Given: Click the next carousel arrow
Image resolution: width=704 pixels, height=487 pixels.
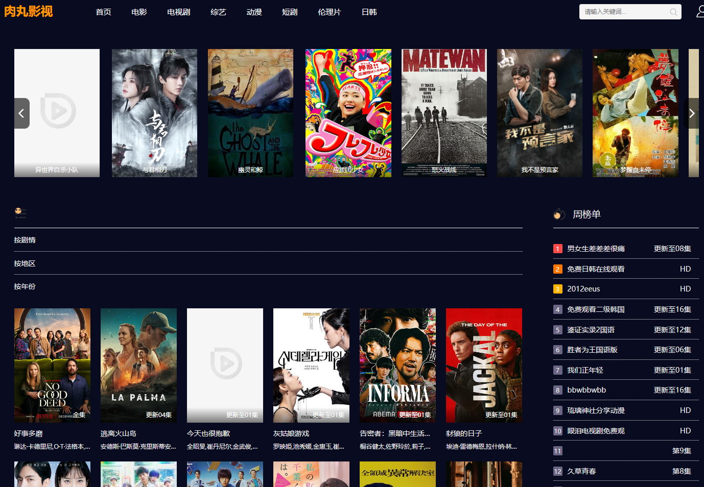Looking at the screenshot, I should pos(692,113).
